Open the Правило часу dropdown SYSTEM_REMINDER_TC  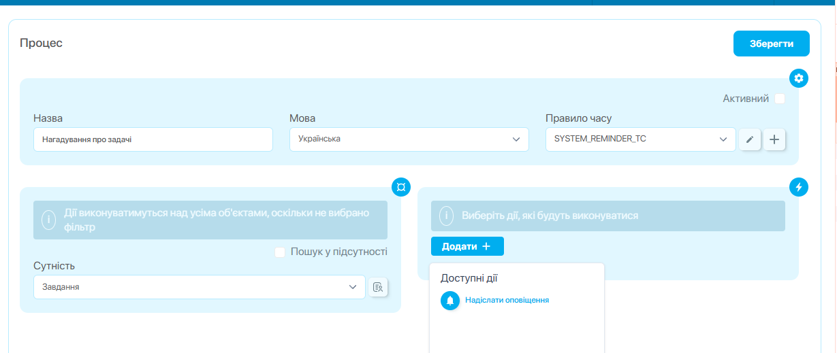641,139
